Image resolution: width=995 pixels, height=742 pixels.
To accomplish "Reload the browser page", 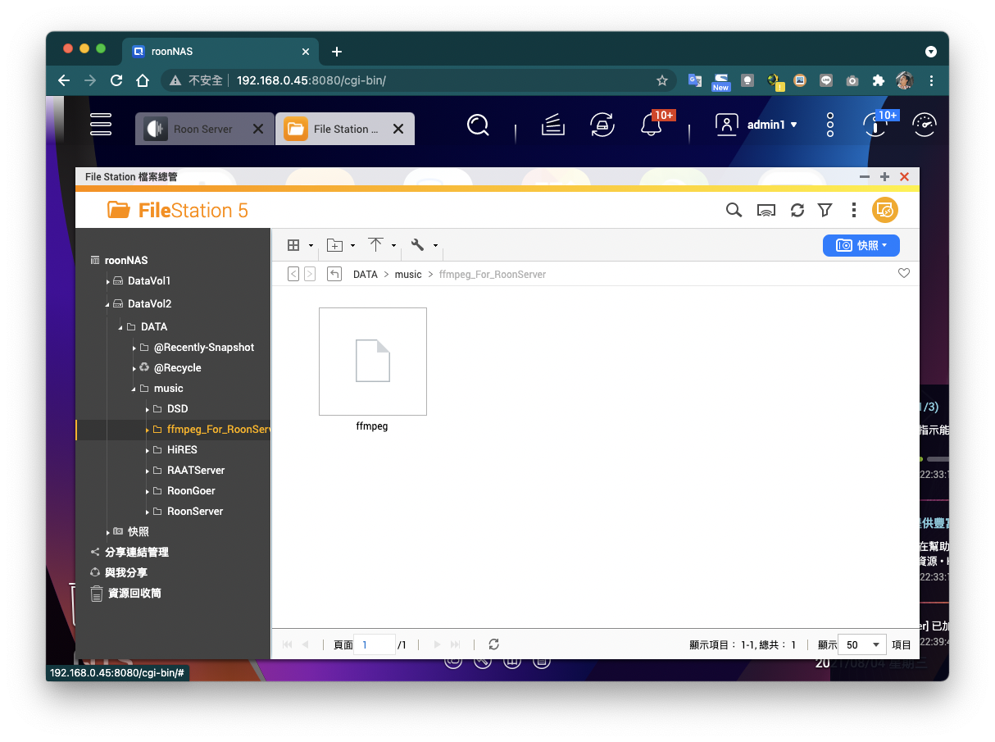I will click(x=116, y=80).
